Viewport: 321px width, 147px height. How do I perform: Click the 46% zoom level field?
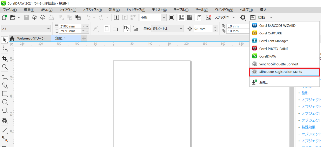point(150,18)
